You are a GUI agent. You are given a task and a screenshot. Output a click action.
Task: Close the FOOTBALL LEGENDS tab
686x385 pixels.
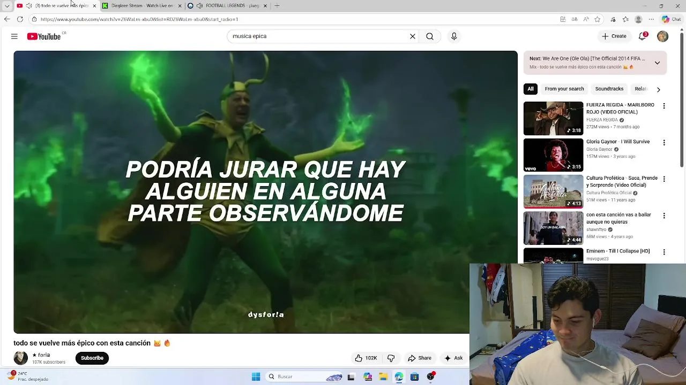pyautogui.click(x=265, y=5)
